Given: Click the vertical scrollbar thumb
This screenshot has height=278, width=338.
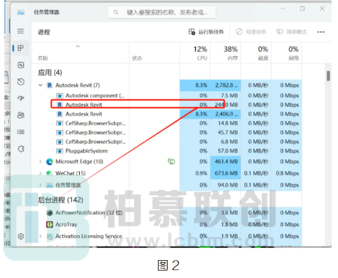Looking at the screenshot, I should pyautogui.click(x=328, y=76).
